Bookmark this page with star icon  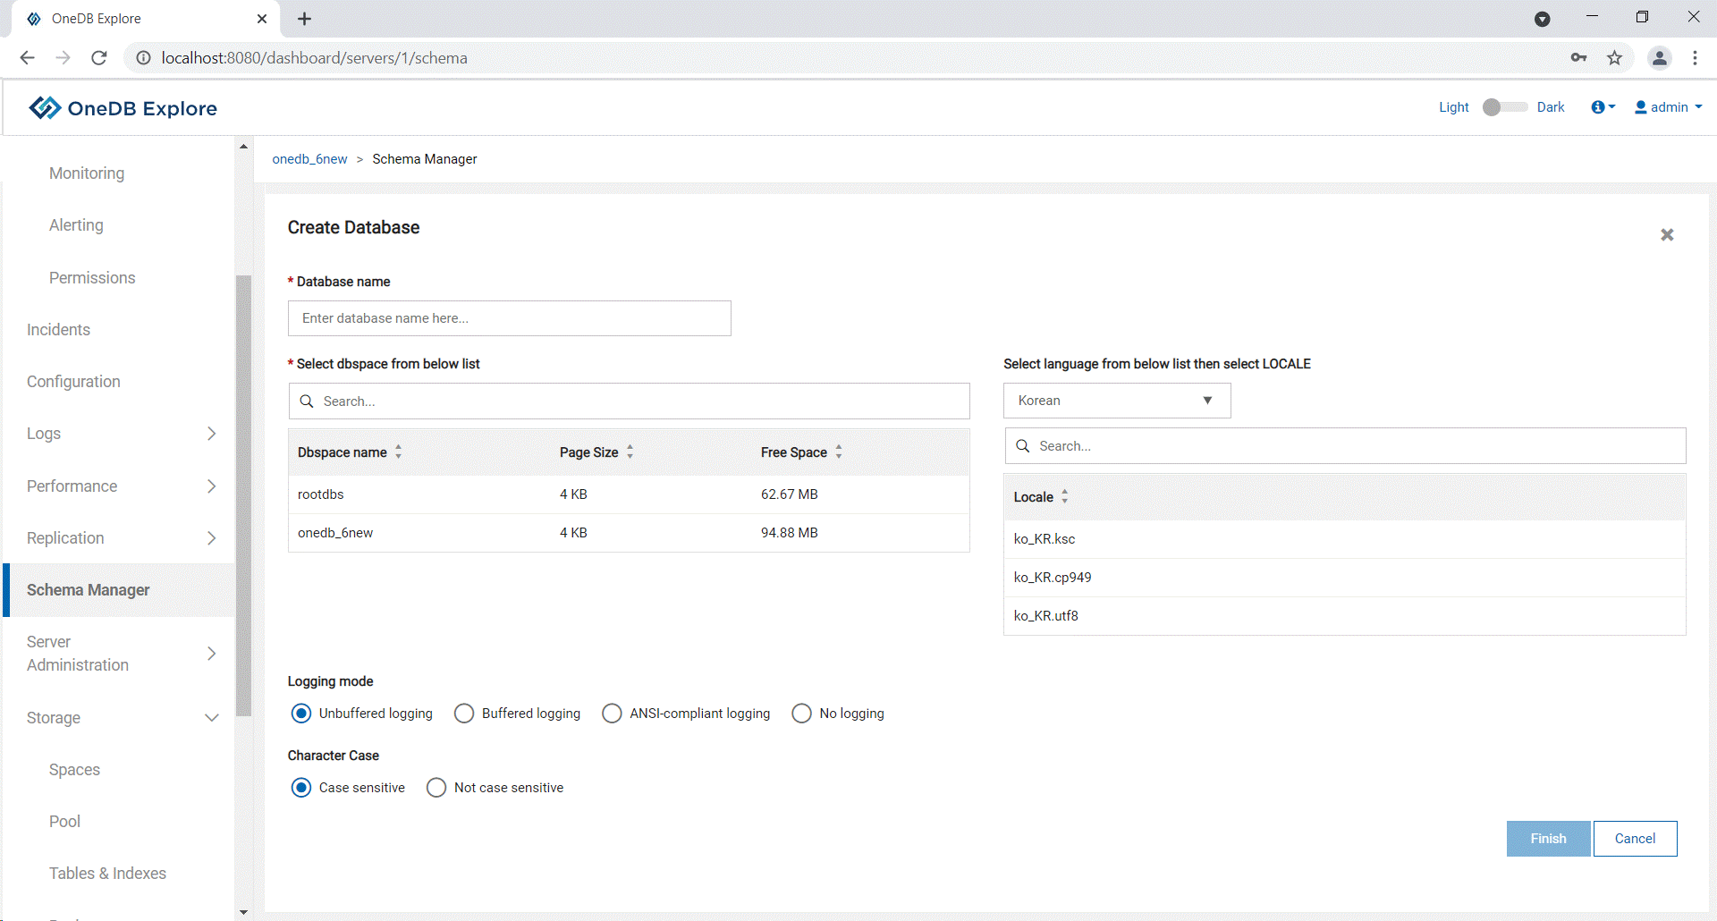tap(1614, 58)
